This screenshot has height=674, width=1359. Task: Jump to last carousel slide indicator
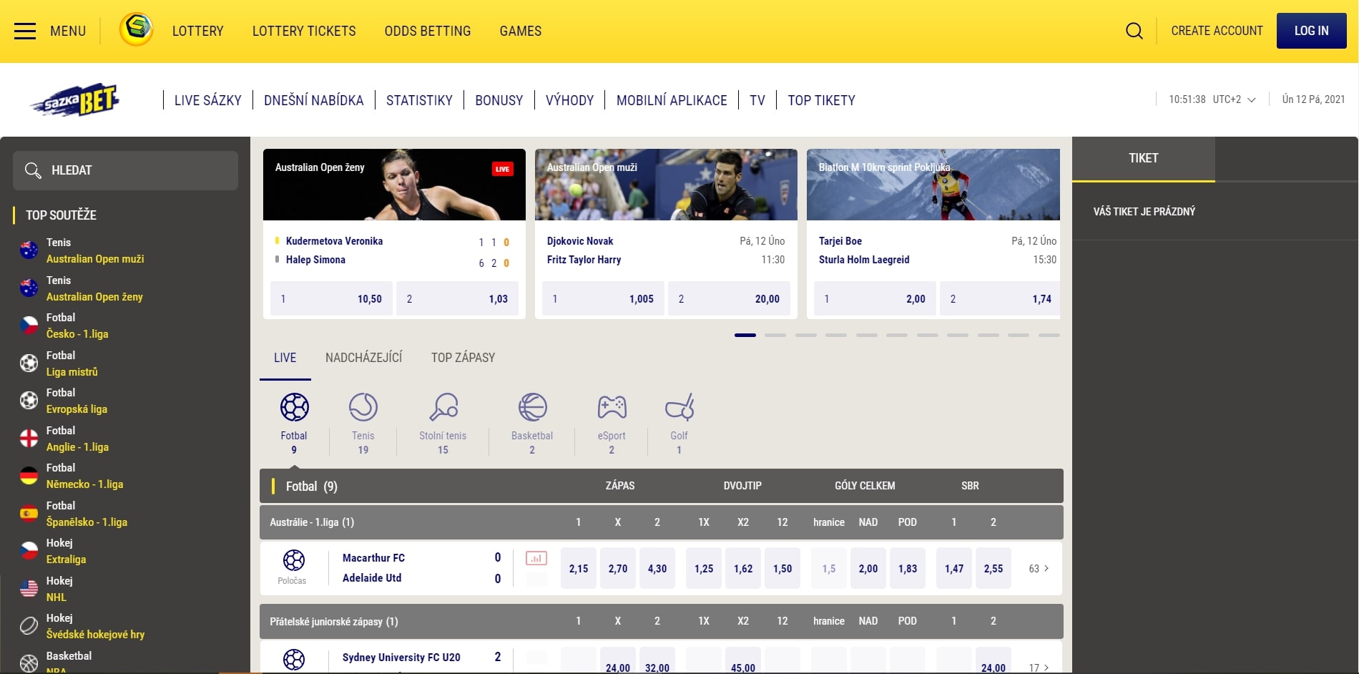[x=1049, y=335]
